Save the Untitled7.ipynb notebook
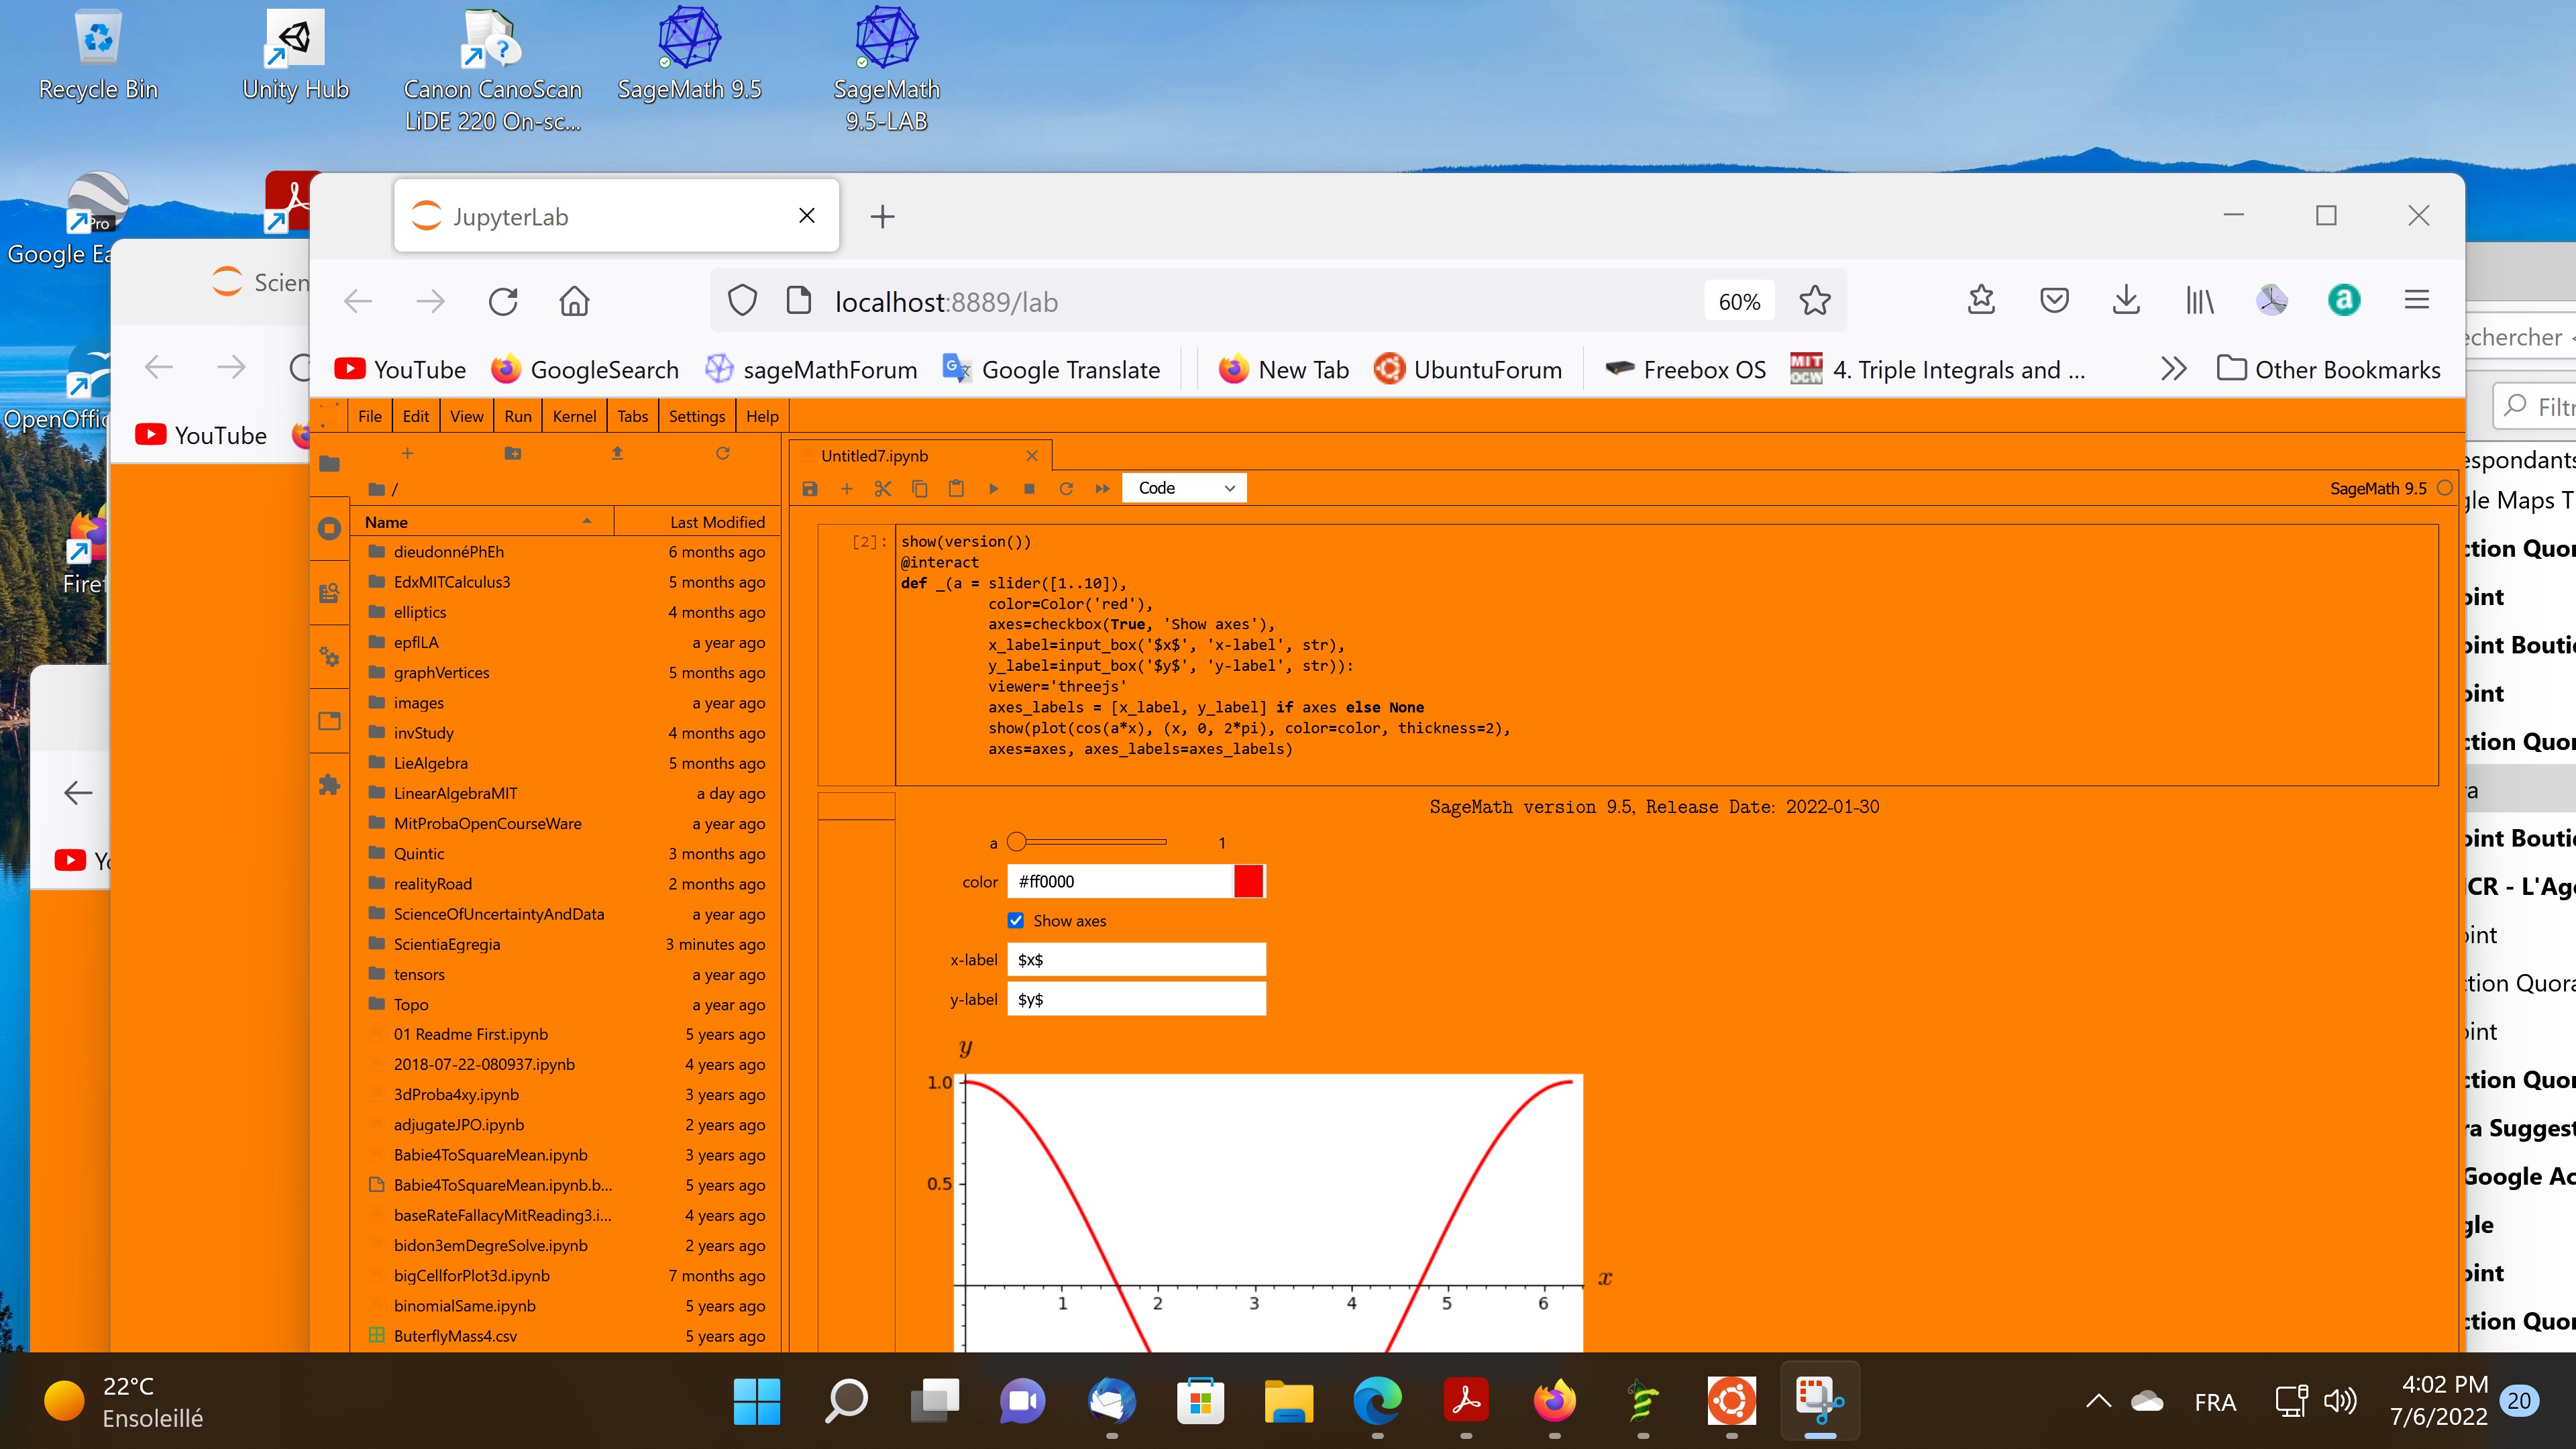The image size is (2576, 1449). coord(810,488)
